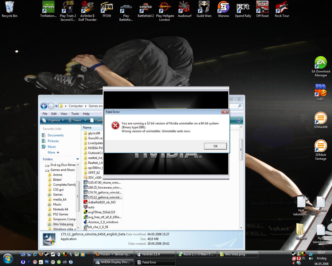The width and height of the screenshot is (332, 266).
Task: Launch the FFOW desktop shortcut
Action: 107,9
